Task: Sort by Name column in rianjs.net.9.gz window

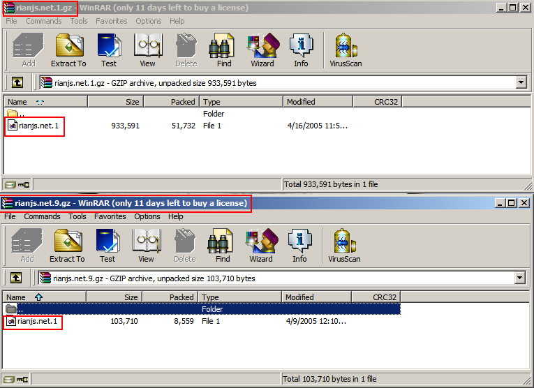Action: pos(44,297)
